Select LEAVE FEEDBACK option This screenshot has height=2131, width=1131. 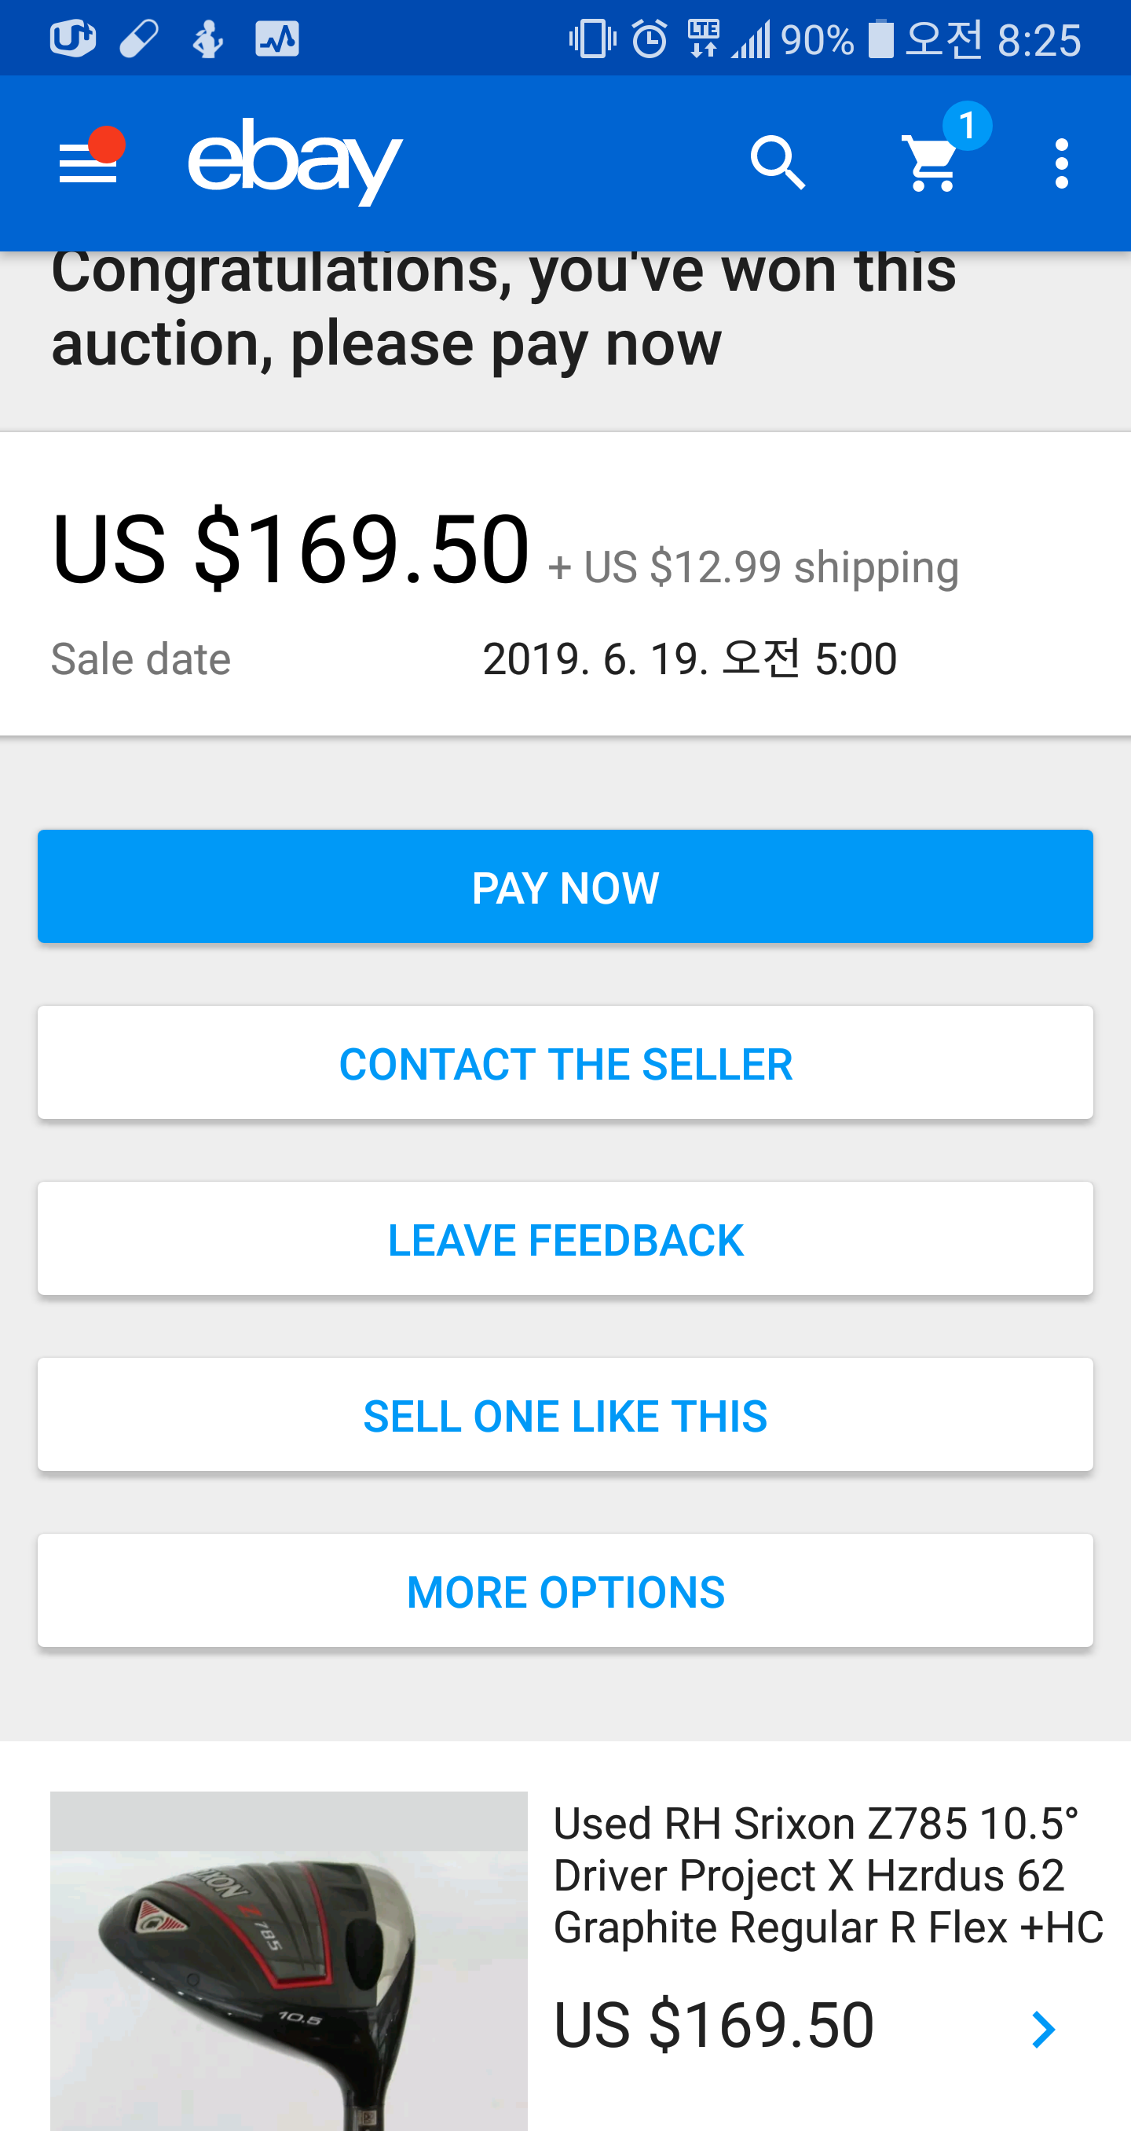coord(565,1239)
